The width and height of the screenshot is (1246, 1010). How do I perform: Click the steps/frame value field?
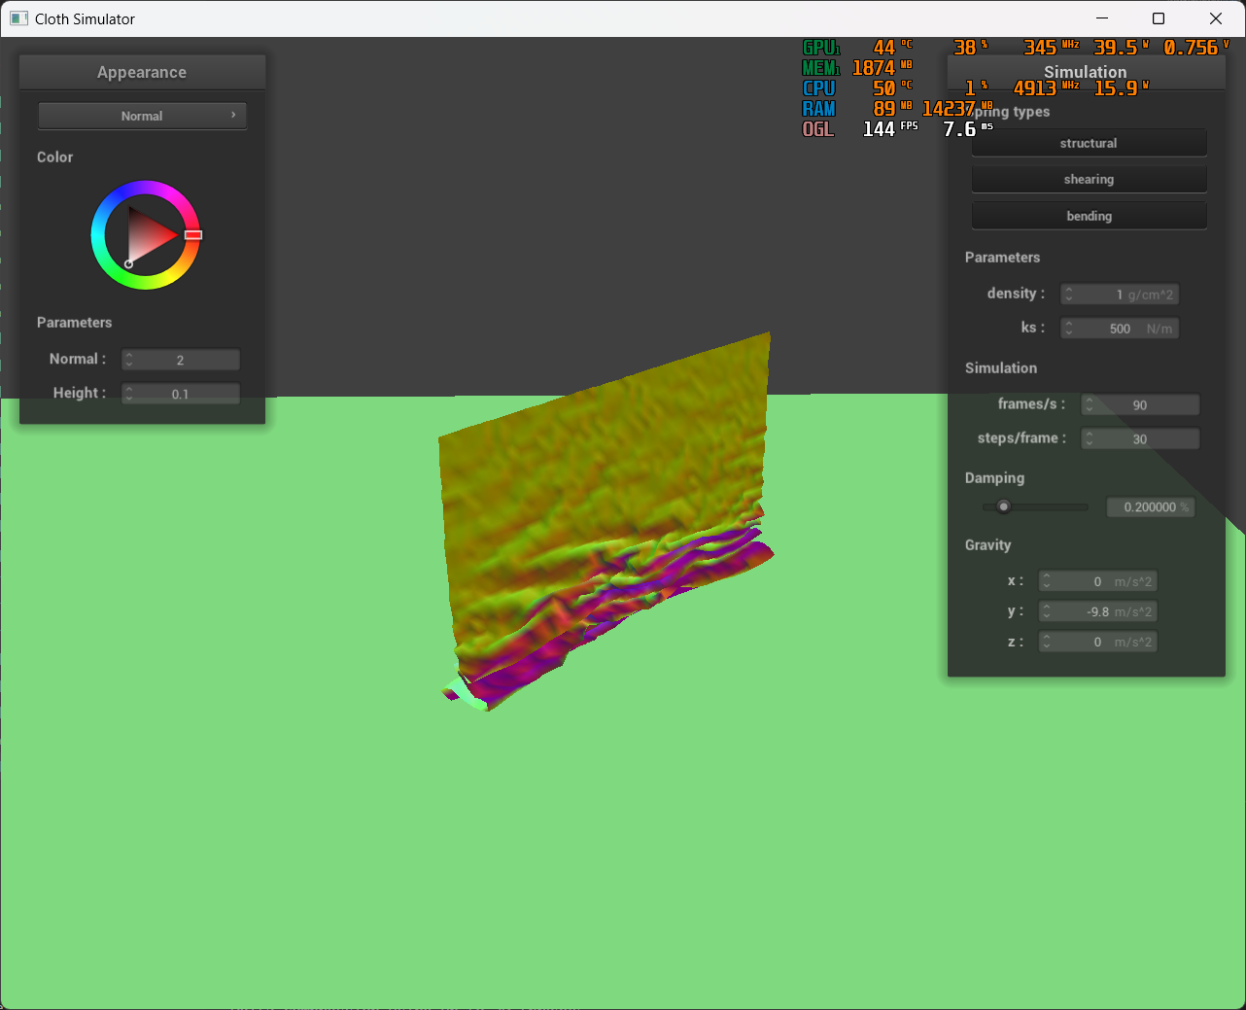(x=1140, y=438)
